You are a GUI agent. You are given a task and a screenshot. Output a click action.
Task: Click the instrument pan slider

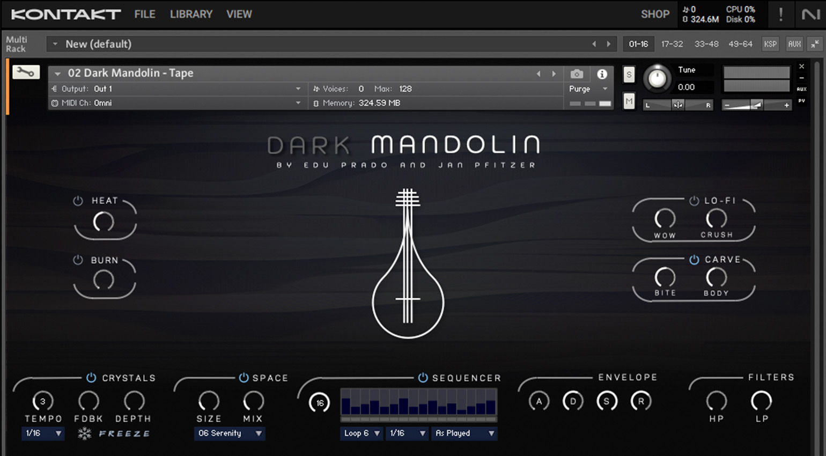pos(678,105)
